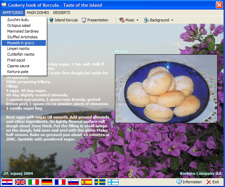
Task: Choose Octopus salad recipe
Action: tap(19, 25)
